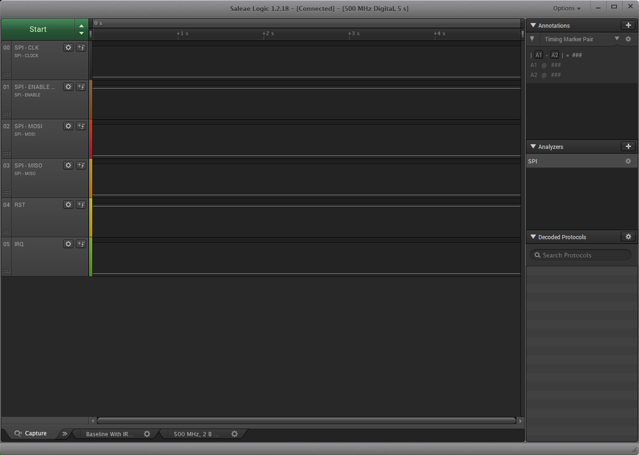Open the Options menu

pyautogui.click(x=567, y=8)
